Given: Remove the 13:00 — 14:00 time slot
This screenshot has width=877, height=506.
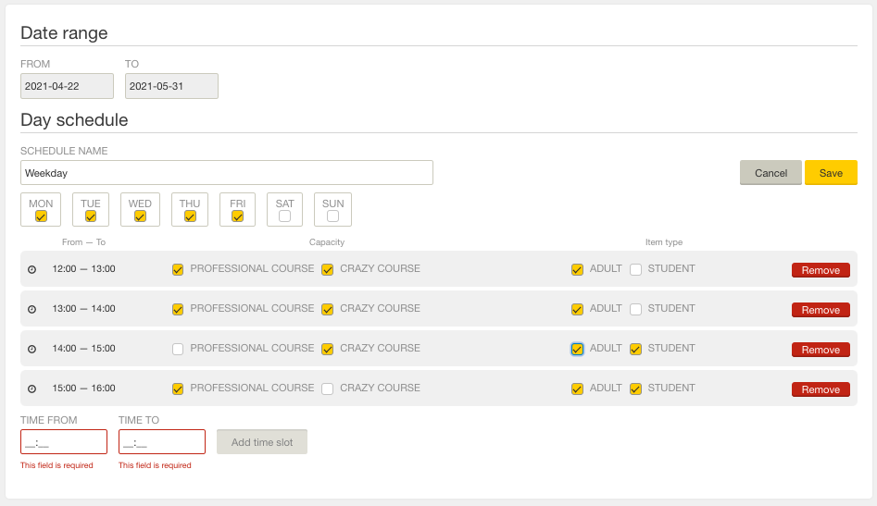Looking at the screenshot, I should point(821,310).
